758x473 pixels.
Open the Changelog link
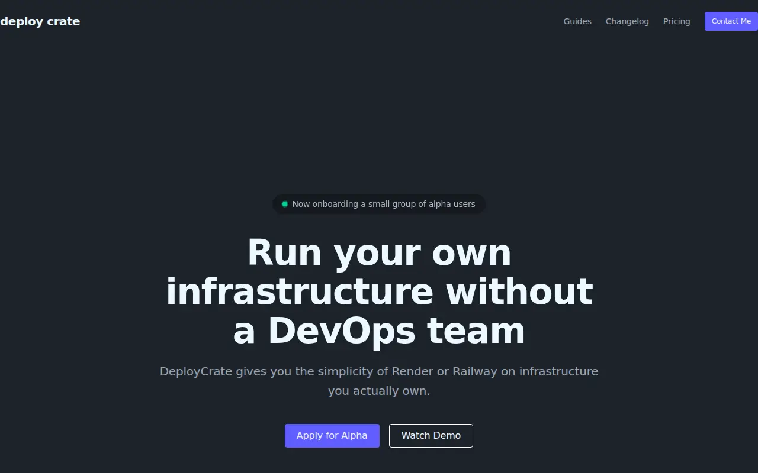click(627, 21)
